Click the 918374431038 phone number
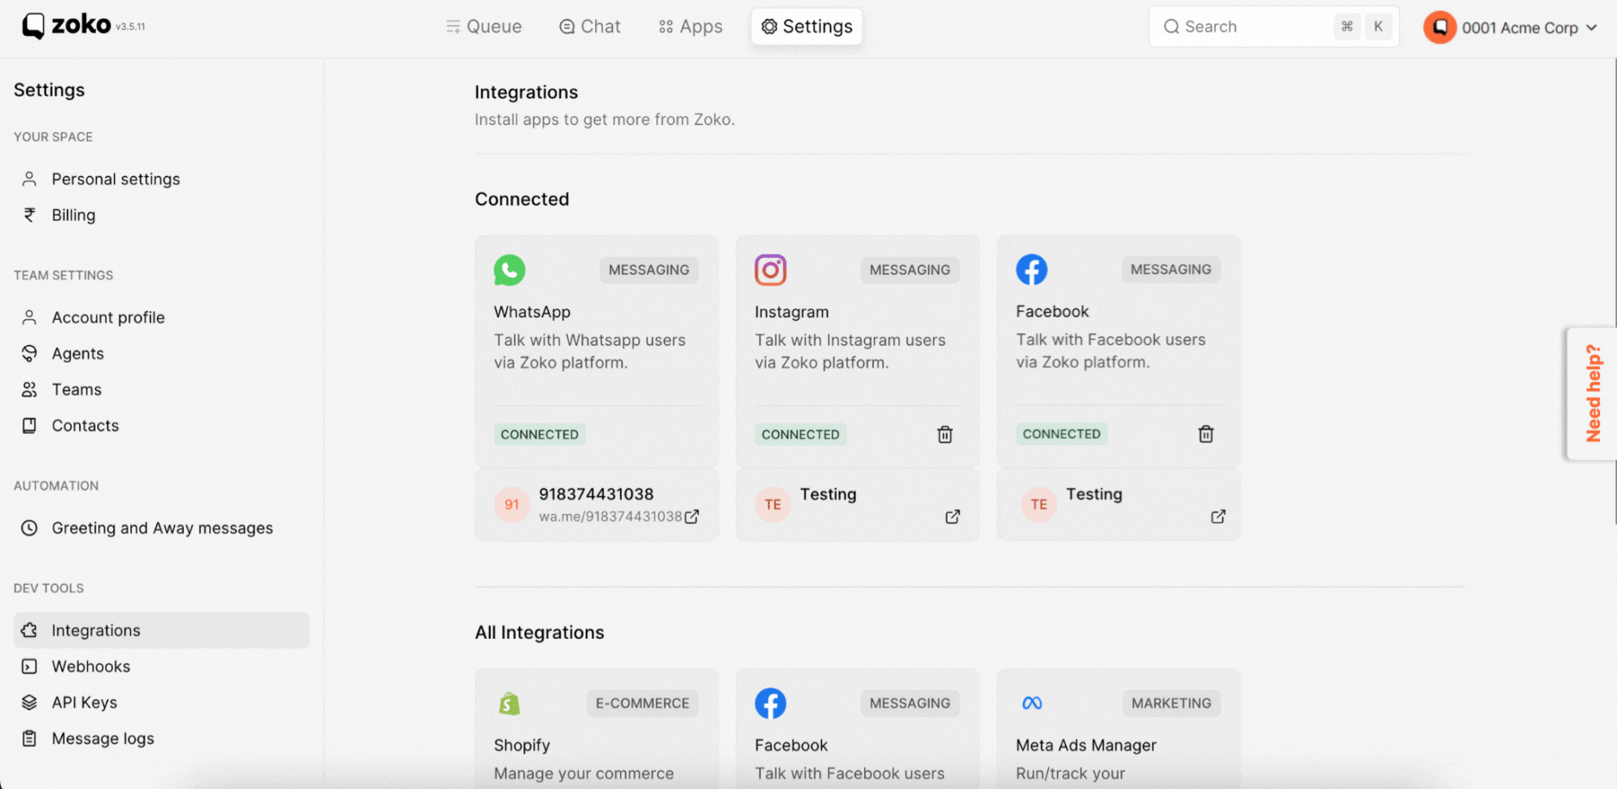 596,494
